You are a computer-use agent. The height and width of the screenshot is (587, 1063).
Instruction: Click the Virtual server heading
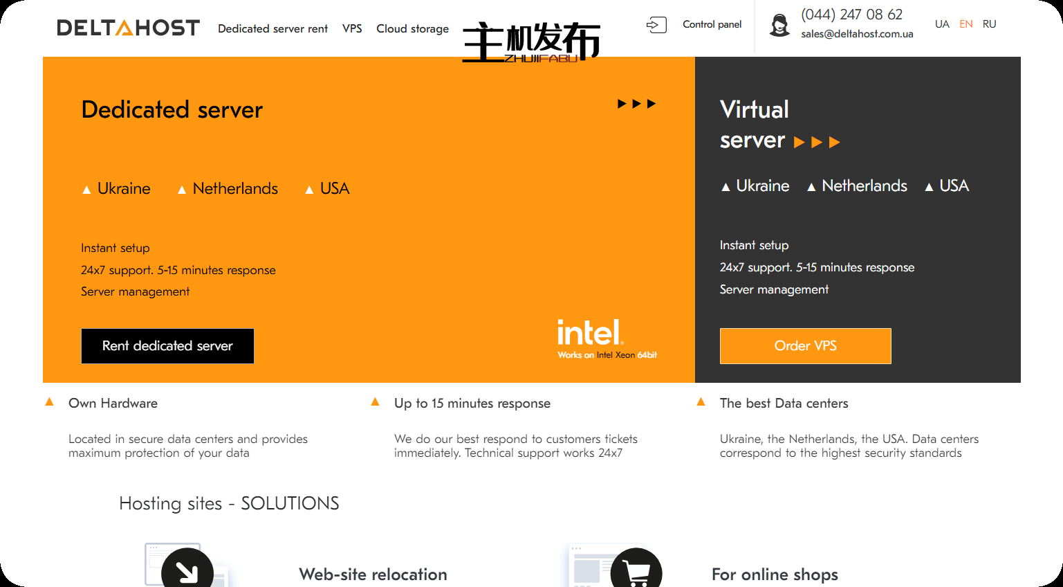(x=754, y=125)
